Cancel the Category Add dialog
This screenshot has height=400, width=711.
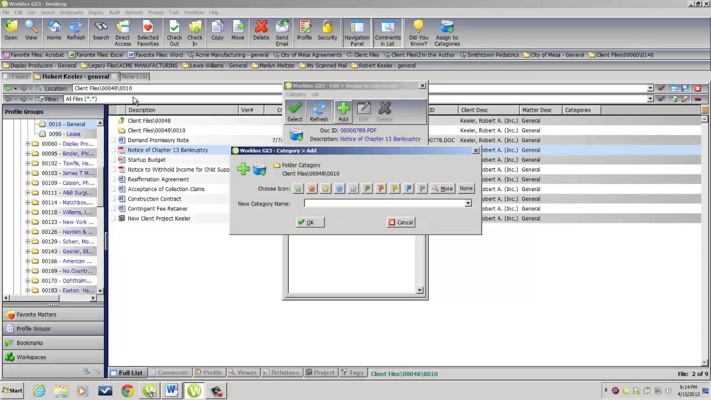coord(400,222)
